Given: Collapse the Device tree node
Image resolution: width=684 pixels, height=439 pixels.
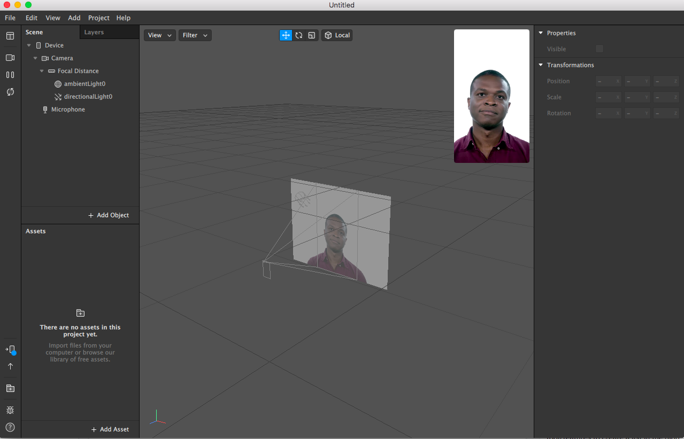Looking at the screenshot, I should point(29,45).
